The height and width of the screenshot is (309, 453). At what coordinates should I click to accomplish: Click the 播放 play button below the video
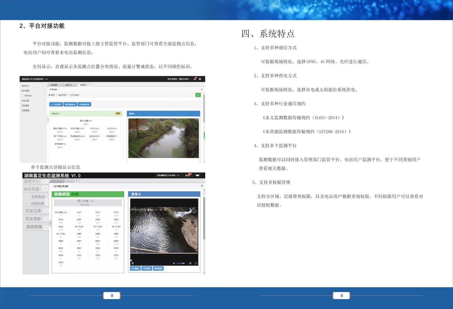[135, 269]
